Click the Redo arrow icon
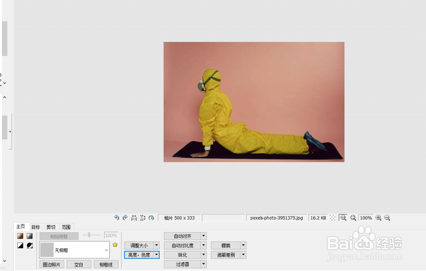Image resolution: width=426 pixels, height=271 pixels. pos(125,218)
